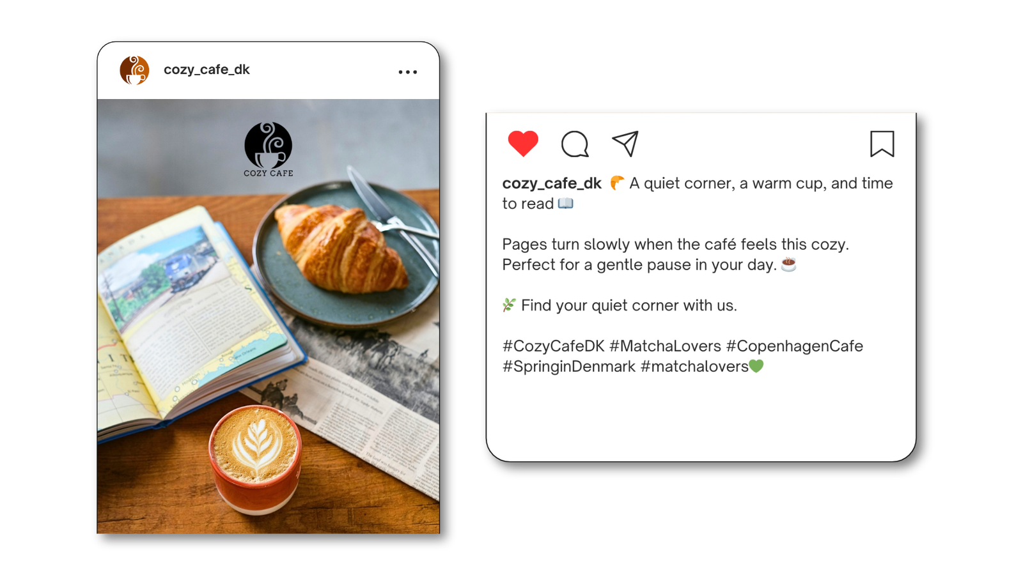The width and height of the screenshot is (1023, 575).
Task: Open cozy_cafe_dk username in post header
Action: 207,70
